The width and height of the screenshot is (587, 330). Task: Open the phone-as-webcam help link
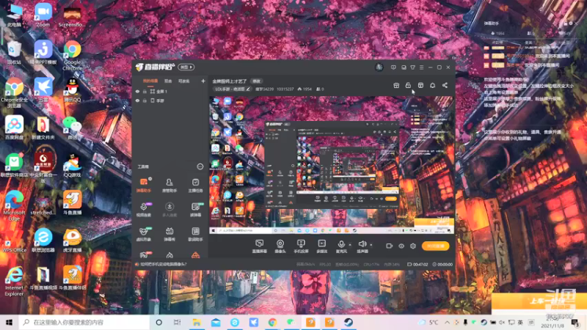click(164, 264)
